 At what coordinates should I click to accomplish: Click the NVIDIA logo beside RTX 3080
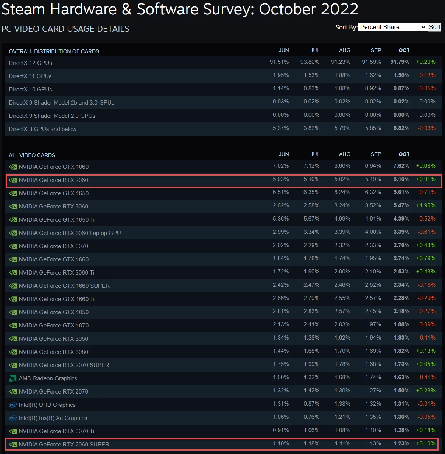point(13,352)
